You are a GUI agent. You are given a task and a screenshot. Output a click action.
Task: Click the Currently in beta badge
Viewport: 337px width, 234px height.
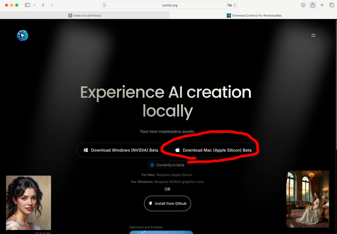click(x=168, y=165)
